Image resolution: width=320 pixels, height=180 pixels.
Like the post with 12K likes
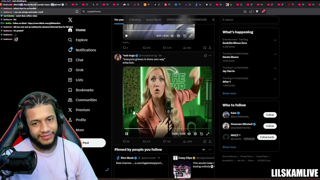(167, 141)
